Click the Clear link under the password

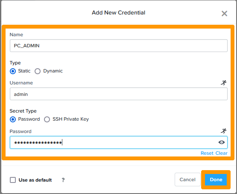222,153
